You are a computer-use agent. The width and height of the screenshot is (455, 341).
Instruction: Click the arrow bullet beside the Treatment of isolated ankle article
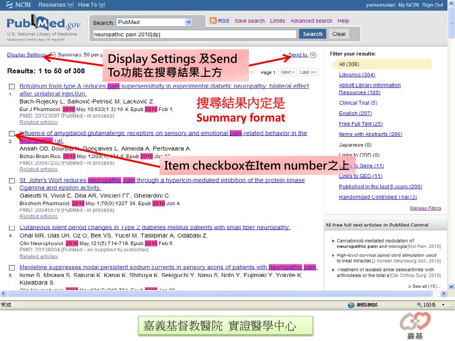point(333,270)
